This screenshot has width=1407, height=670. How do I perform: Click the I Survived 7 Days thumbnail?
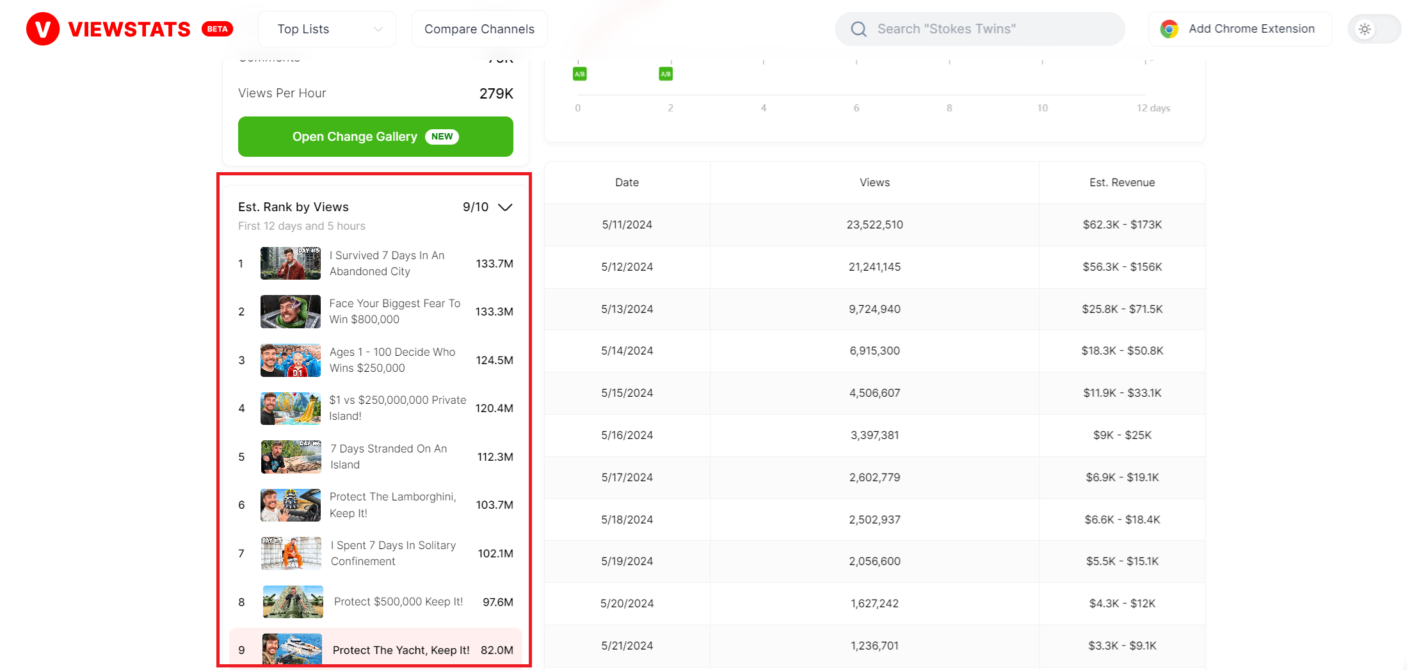pyautogui.click(x=290, y=263)
